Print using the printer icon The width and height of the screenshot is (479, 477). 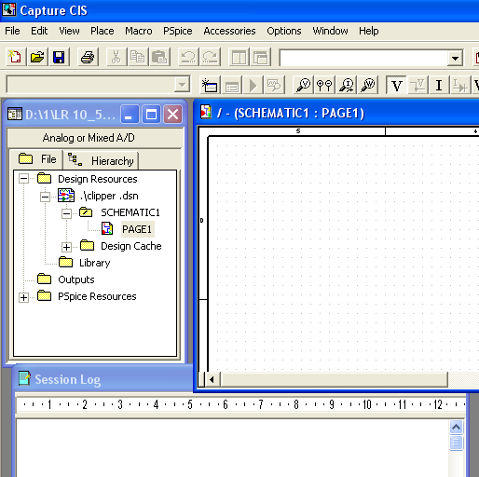(x=88, y=57)
